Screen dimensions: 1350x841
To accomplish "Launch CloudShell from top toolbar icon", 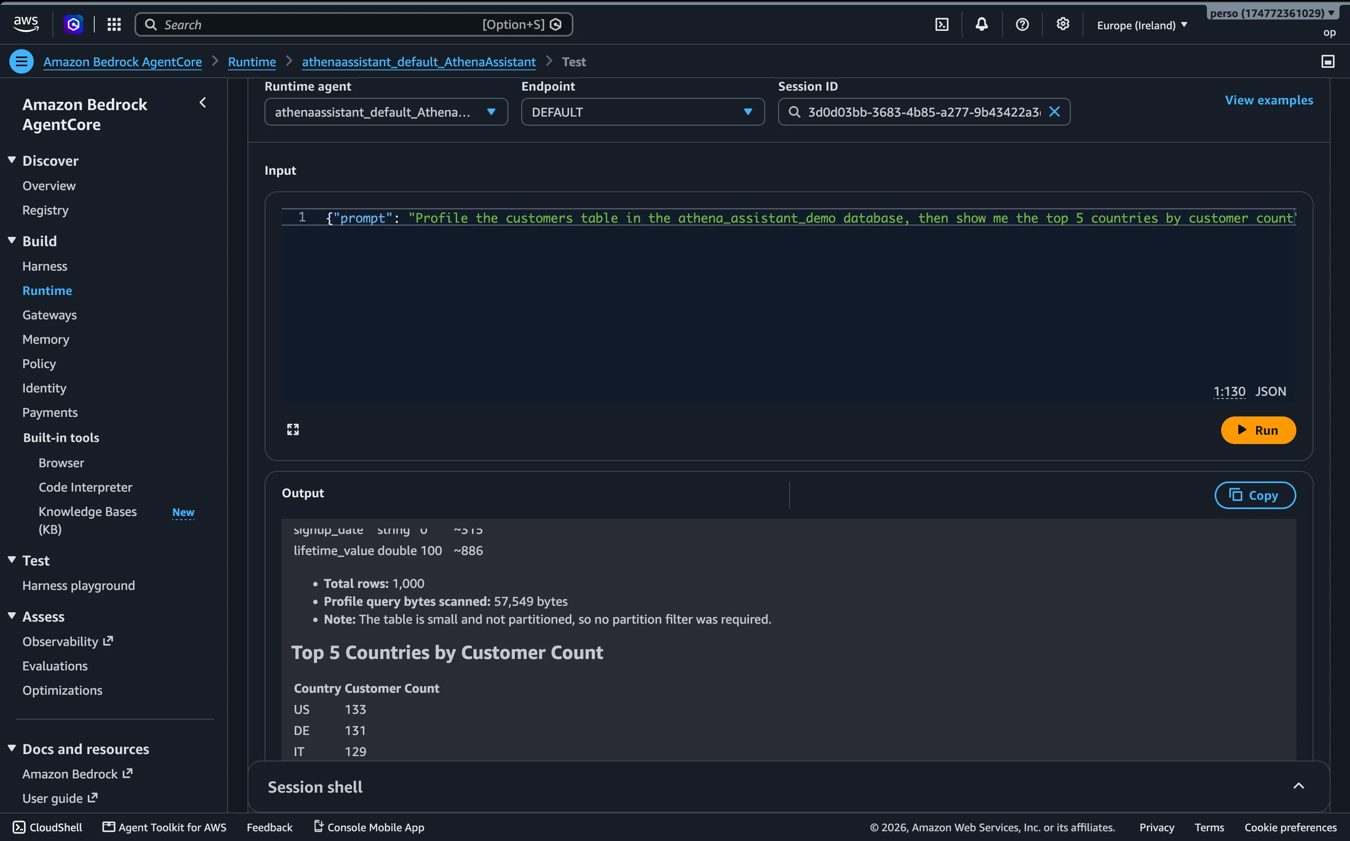I will coord(942,24).
